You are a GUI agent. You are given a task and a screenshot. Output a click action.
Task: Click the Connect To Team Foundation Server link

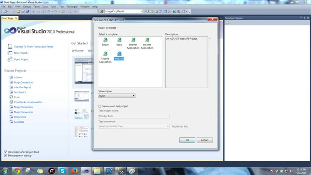click(34, 46)
